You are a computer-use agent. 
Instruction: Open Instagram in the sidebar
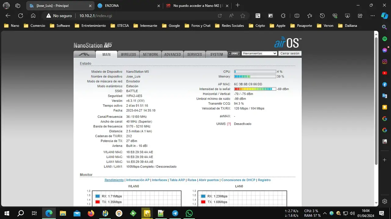tap(385, 61)
